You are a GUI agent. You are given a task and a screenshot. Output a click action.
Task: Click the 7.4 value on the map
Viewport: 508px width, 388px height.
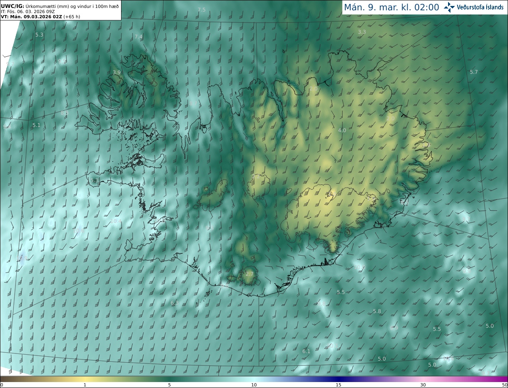138,36
